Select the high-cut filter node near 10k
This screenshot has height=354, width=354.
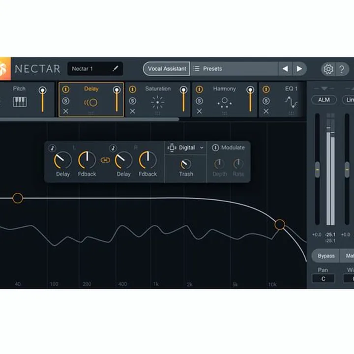pos(280,225)
